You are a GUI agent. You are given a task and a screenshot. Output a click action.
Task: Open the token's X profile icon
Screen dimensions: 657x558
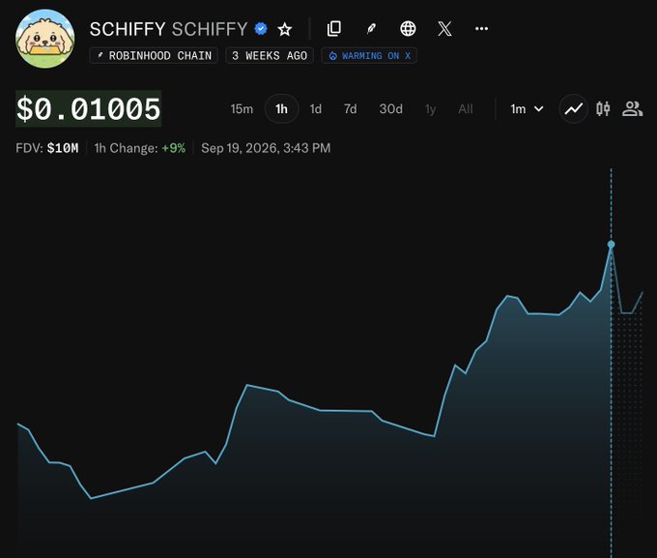[x=444, y=29]
